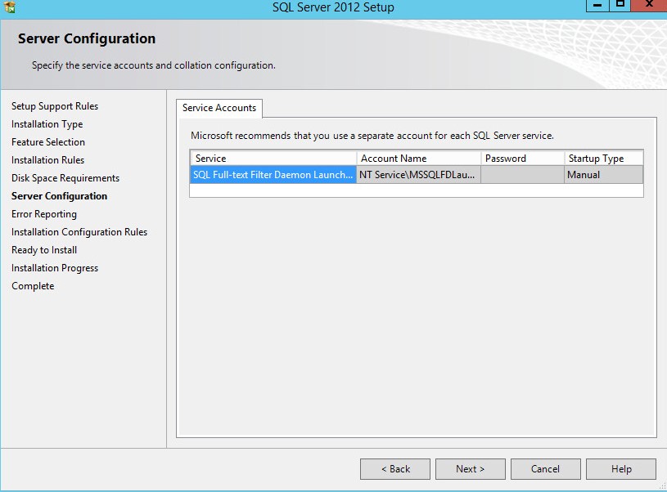This screenshot has height=492, width=667.
Task: Minimize the SQL Server 2012 Setup window
Action: pos(597,5)
